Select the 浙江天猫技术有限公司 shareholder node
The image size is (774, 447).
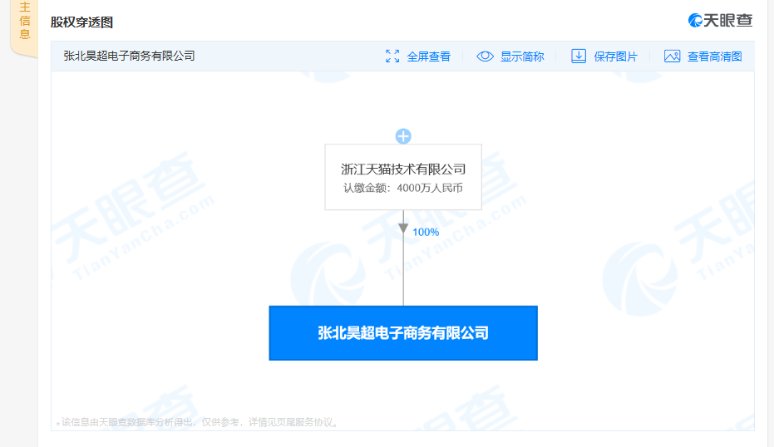click(403, 169)
